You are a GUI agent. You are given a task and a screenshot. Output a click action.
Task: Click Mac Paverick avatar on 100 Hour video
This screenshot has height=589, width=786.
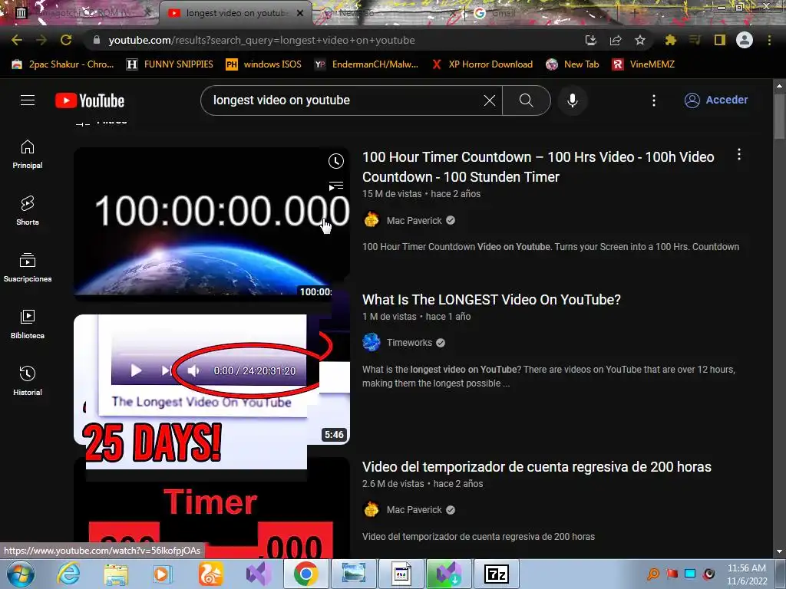372,220
